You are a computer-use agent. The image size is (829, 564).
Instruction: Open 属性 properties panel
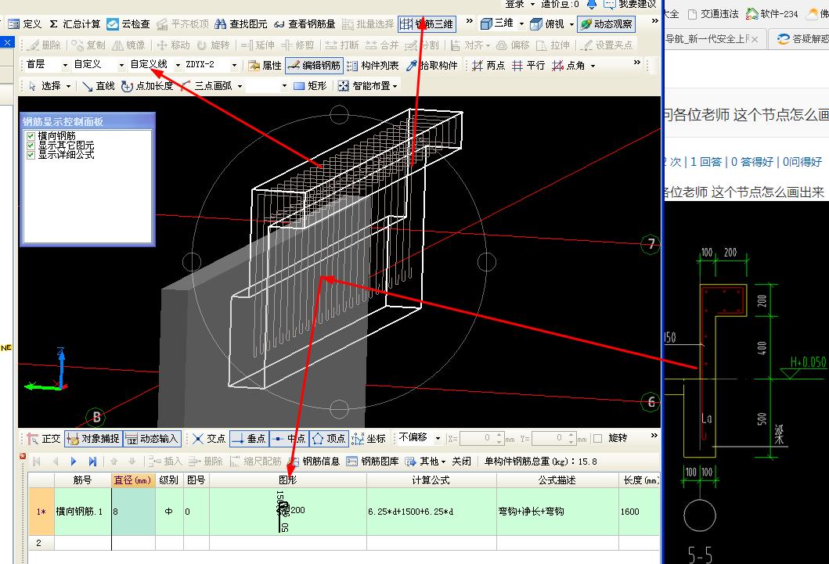click(265, 66)
